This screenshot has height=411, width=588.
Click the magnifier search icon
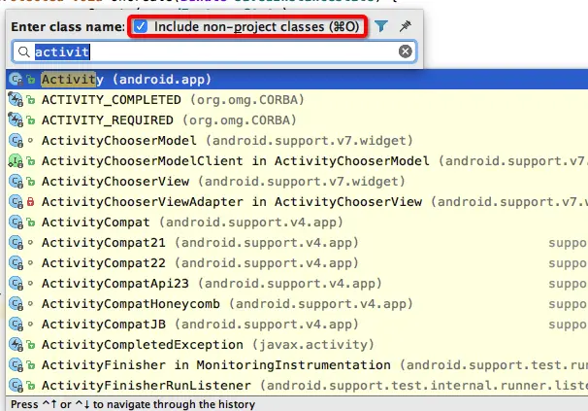click(x=24, y=51)
